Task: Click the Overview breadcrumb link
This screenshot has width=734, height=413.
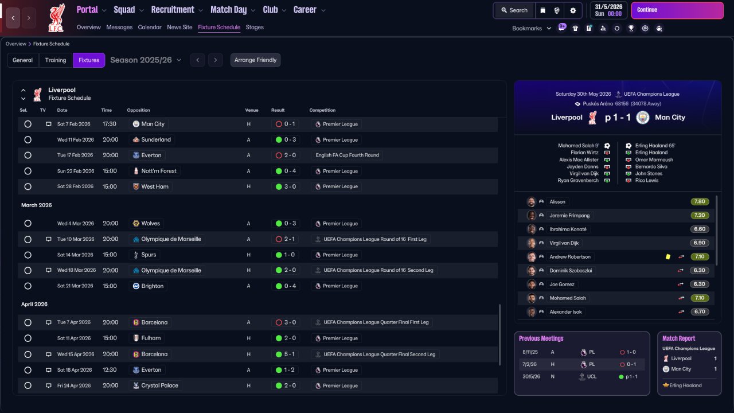Action: [16, 44]
